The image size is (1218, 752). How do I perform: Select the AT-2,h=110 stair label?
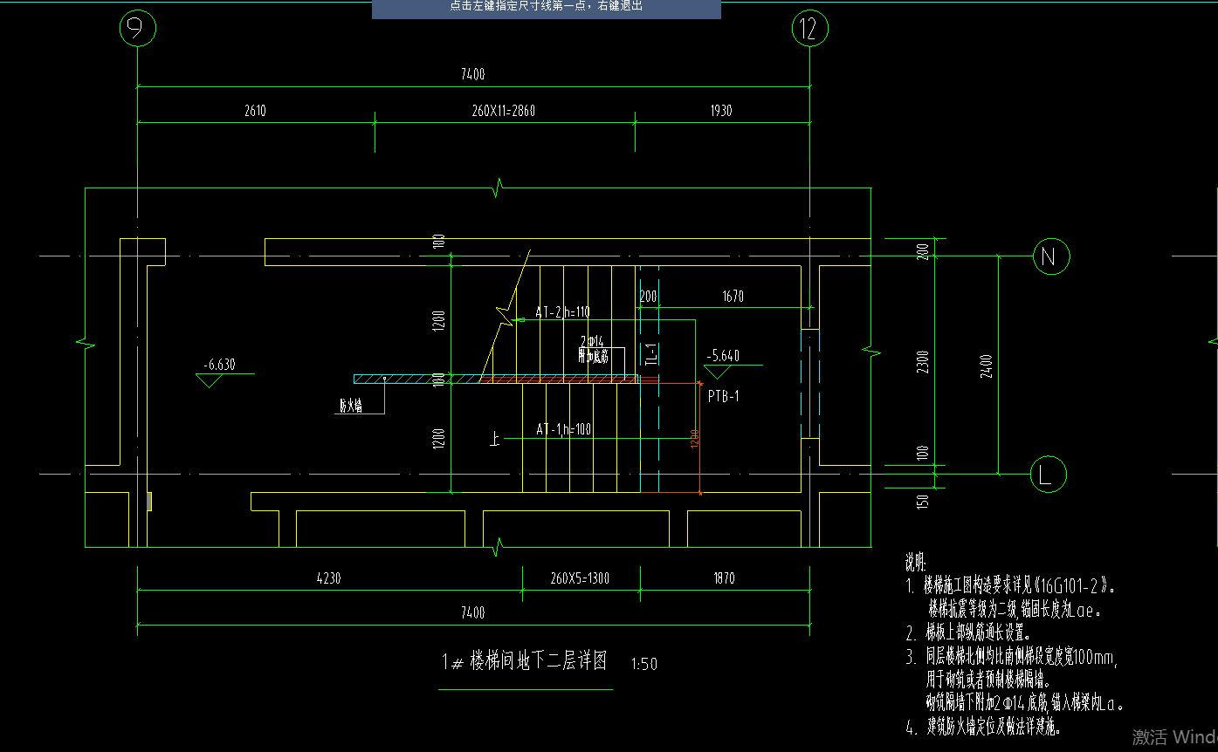[x=562, y=312]
